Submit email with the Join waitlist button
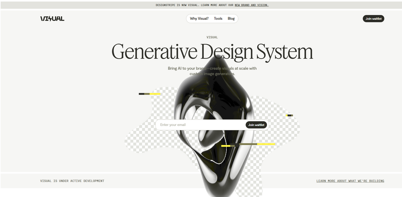Image resolution: width=402 pixels, height=197 pixels. pyautogui.click(x=256, y=125)
